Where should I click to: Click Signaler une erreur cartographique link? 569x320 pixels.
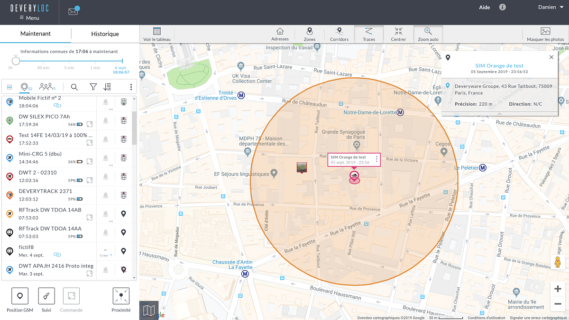tap(538, 318)
